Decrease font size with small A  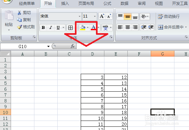[109, 16]
